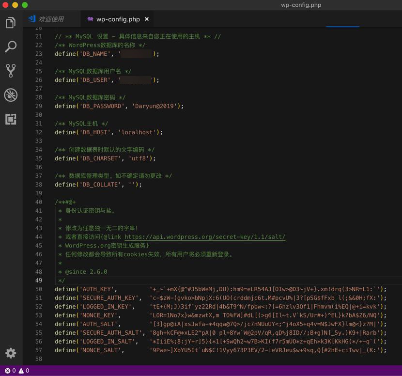Open the Search panel

(11, 47)
